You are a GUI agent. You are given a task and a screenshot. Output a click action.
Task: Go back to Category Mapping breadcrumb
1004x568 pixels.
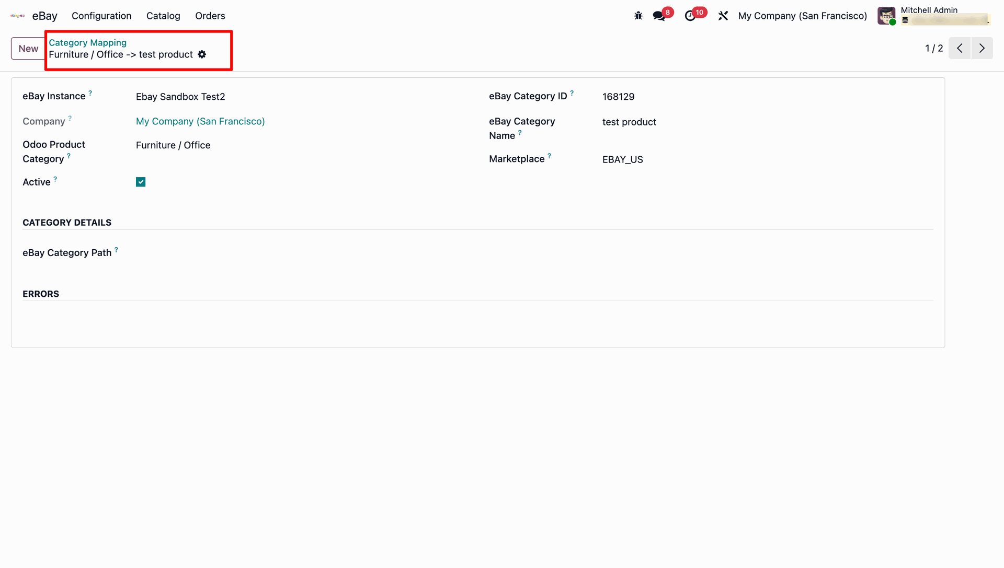point(88,42)
